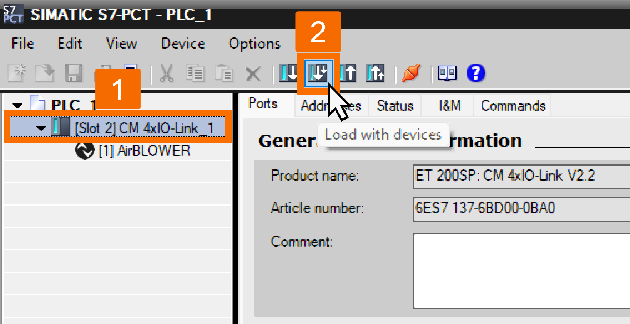Click the New project toolbar icon

[18, 74]
